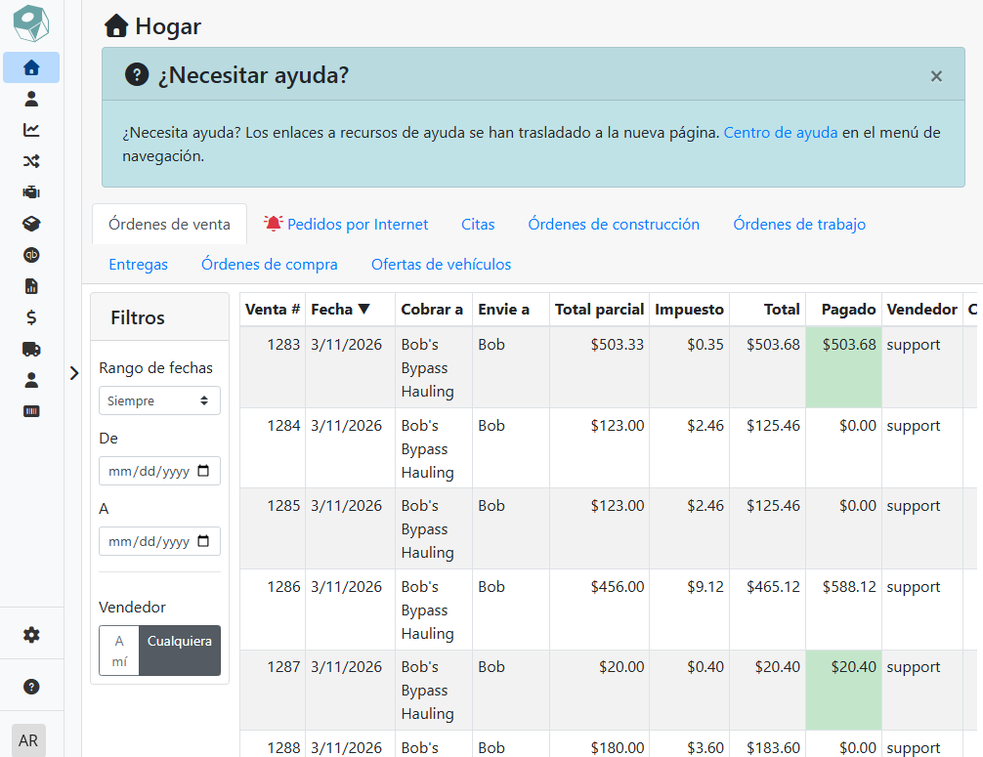Viewport: 983px width, 757px height.
Task: Click the dollar sign sidebar icon
Action: pyautogui.click(x=31, y=317)
